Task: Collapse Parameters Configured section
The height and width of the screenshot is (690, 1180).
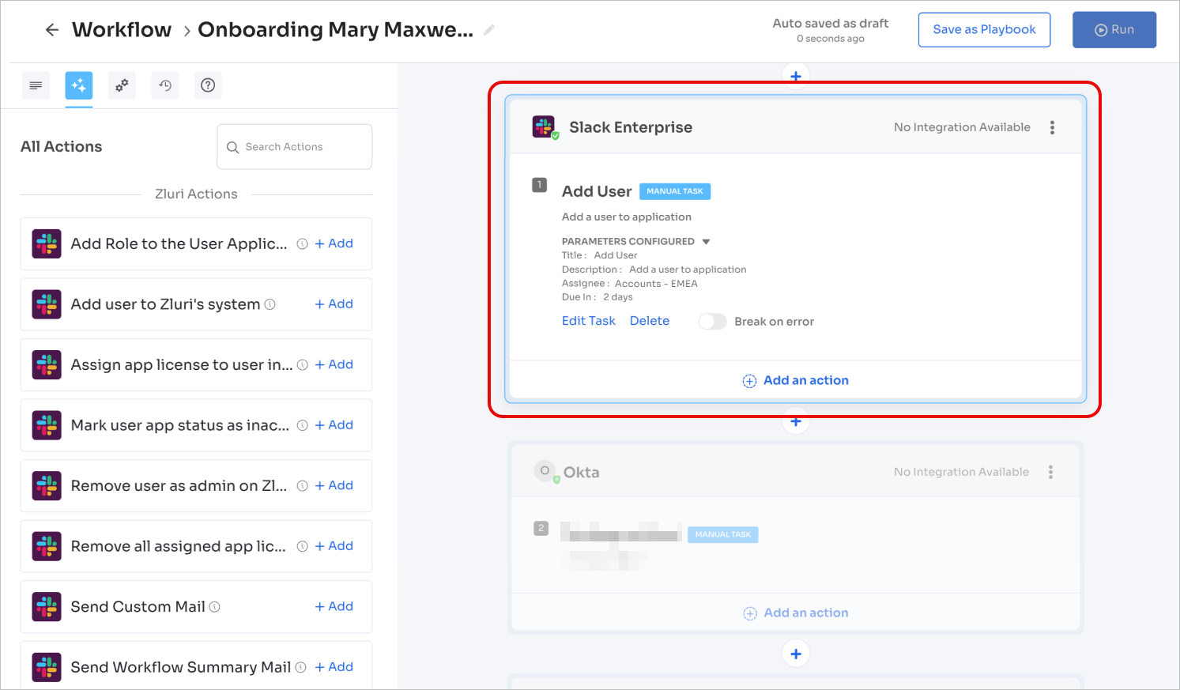Action: pyautogui.click(x=706, y=242)
